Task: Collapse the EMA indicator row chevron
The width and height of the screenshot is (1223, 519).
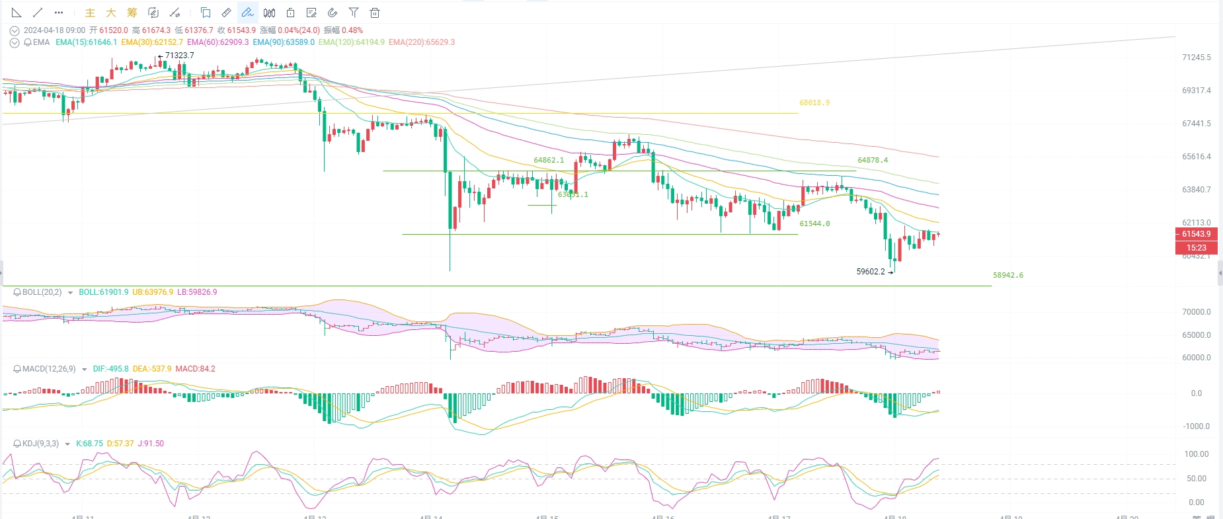Action: click(15, 42)
